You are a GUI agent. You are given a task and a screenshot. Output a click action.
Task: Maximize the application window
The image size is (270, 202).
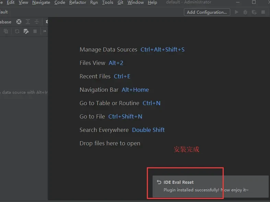254,2
